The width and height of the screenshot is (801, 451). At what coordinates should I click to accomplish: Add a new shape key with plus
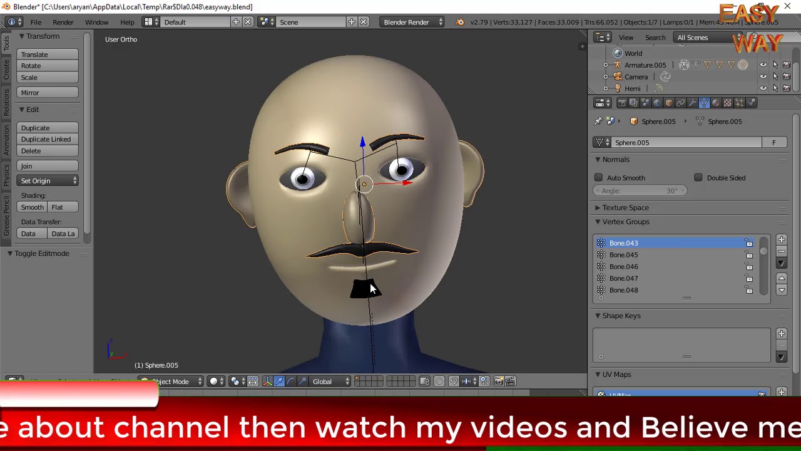click(781, 334)
